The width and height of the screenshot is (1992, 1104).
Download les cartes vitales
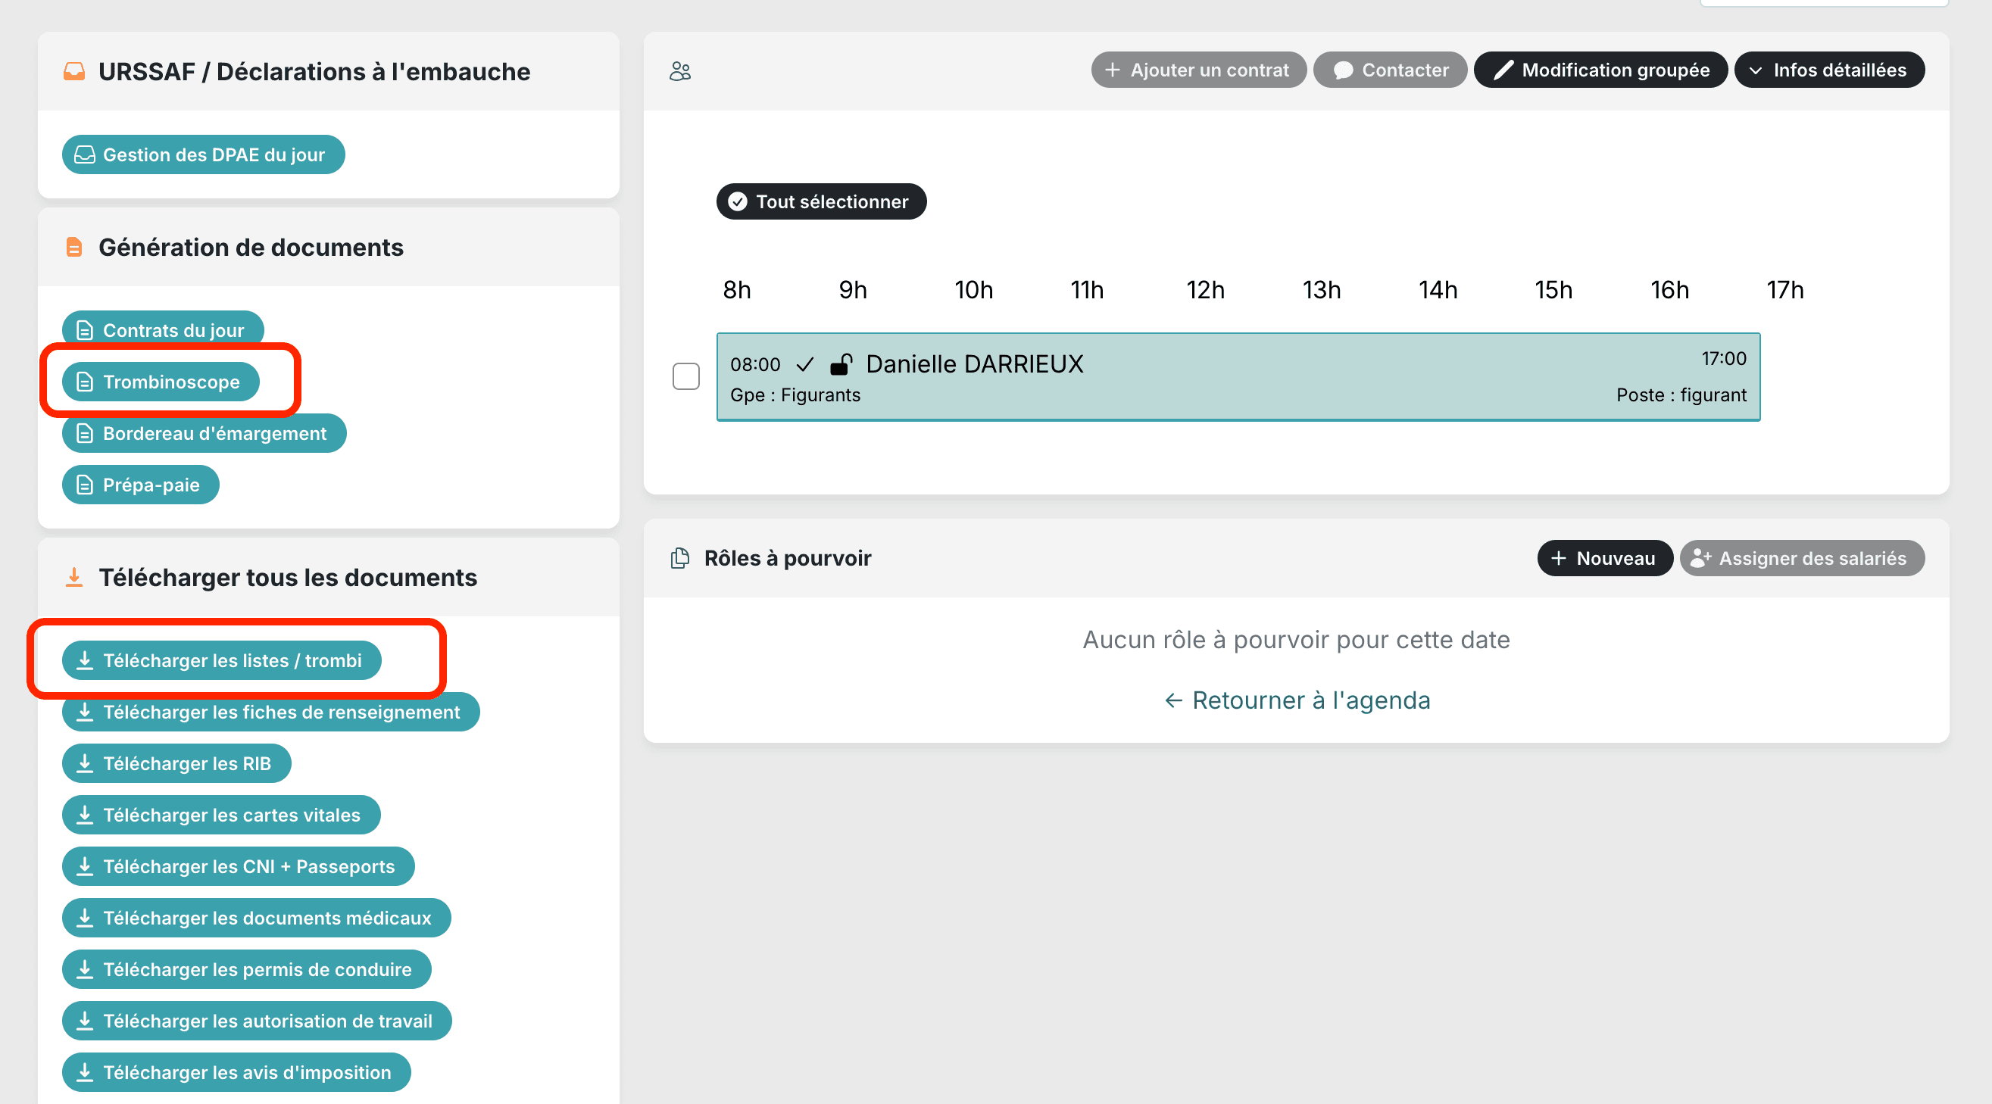coord(221,815)
